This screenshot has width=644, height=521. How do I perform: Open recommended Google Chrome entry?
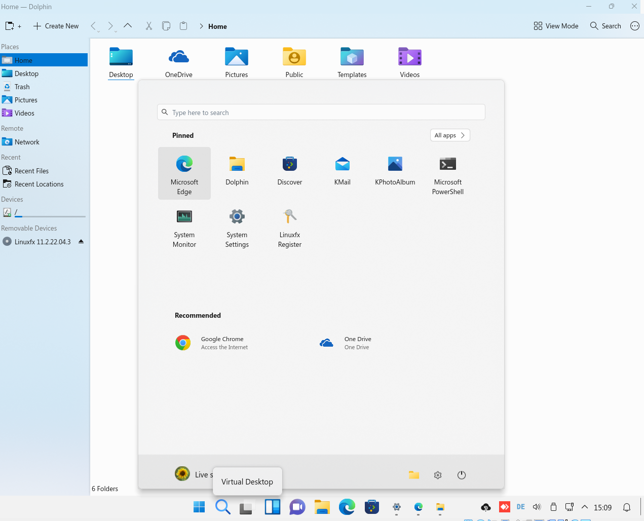(212, 343)
